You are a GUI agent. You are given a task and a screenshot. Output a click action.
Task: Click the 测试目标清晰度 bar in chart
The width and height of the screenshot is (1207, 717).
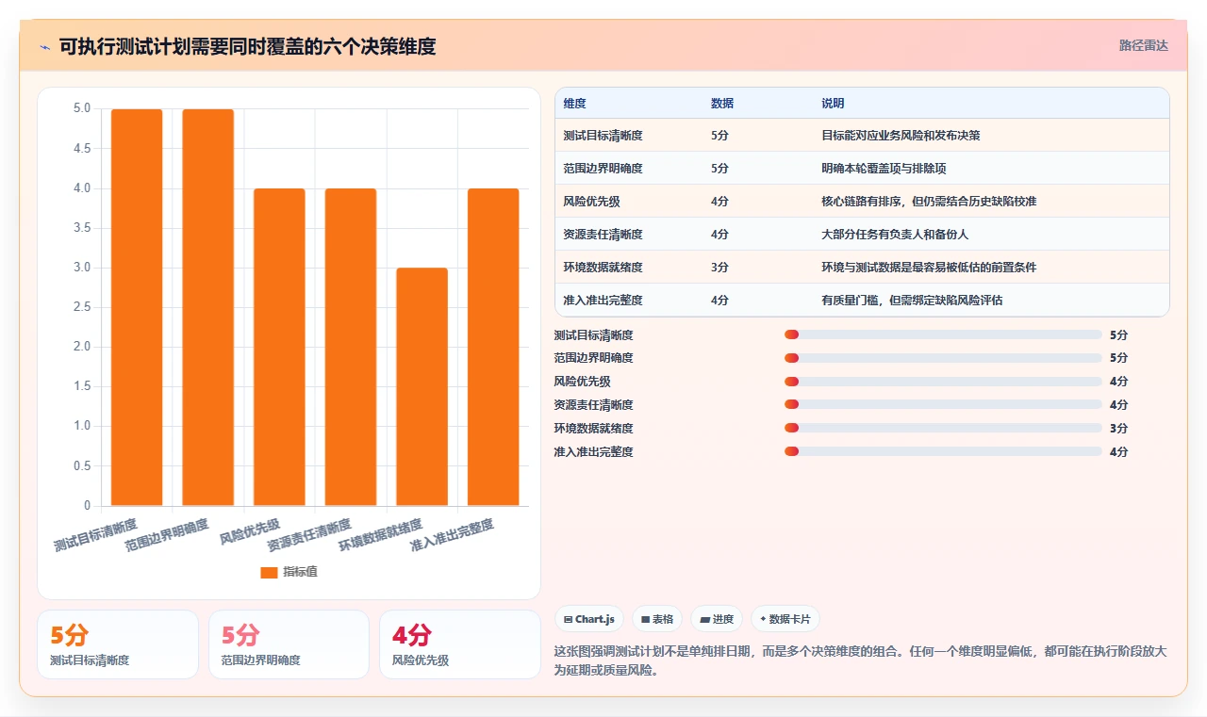137,307
